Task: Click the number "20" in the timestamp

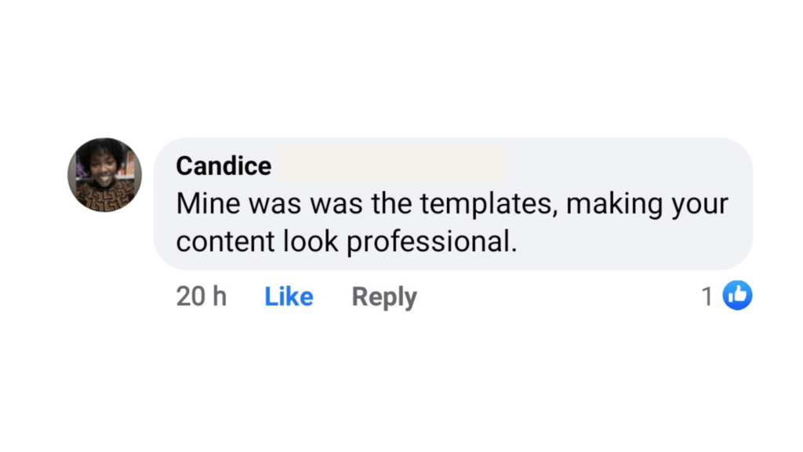Action: point(191,297)
